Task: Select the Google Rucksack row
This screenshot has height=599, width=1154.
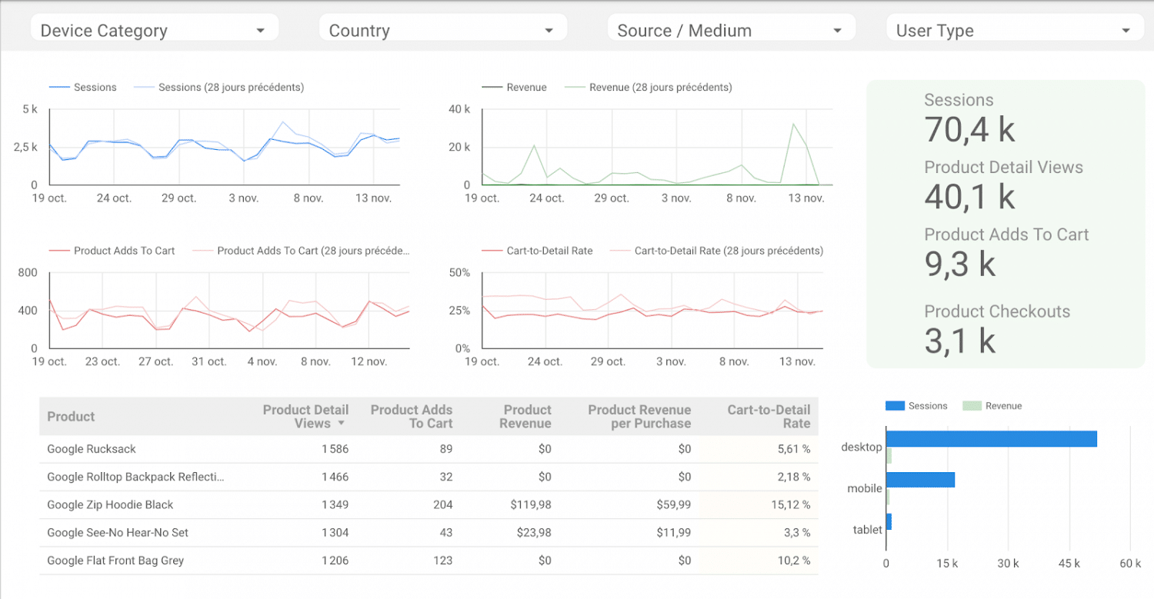Action: coord(92,449)
